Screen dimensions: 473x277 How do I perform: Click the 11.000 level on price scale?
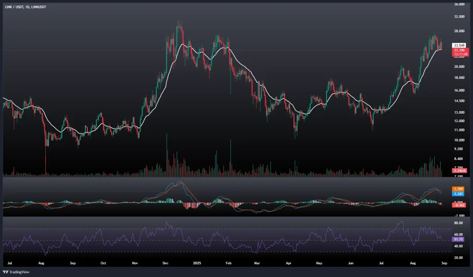pyautogui.click(x=459, y=130)
